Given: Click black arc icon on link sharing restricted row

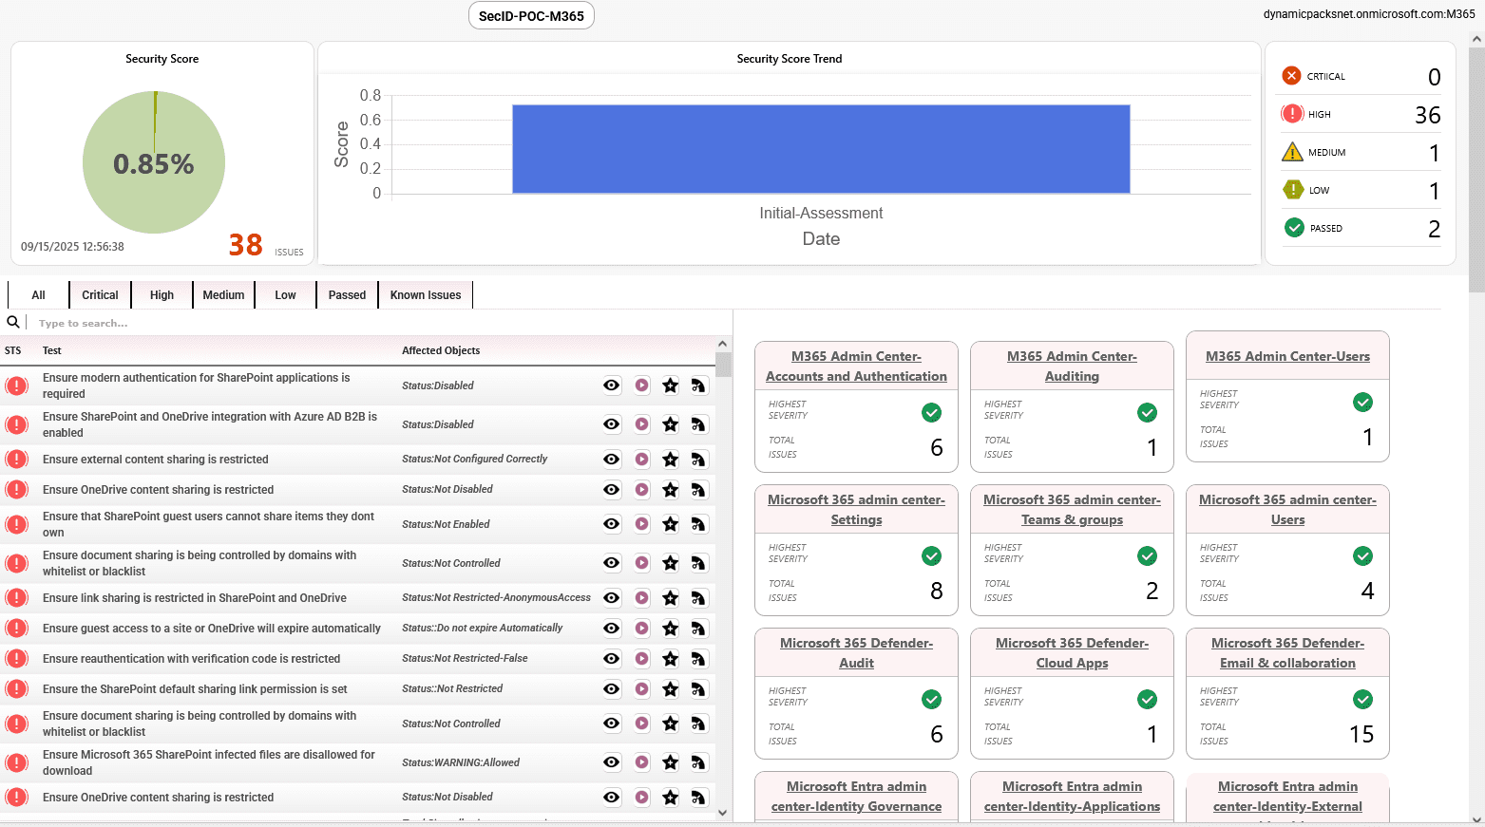Looking at the screenshot, I should pyautogui.click(x=698, y=598).
